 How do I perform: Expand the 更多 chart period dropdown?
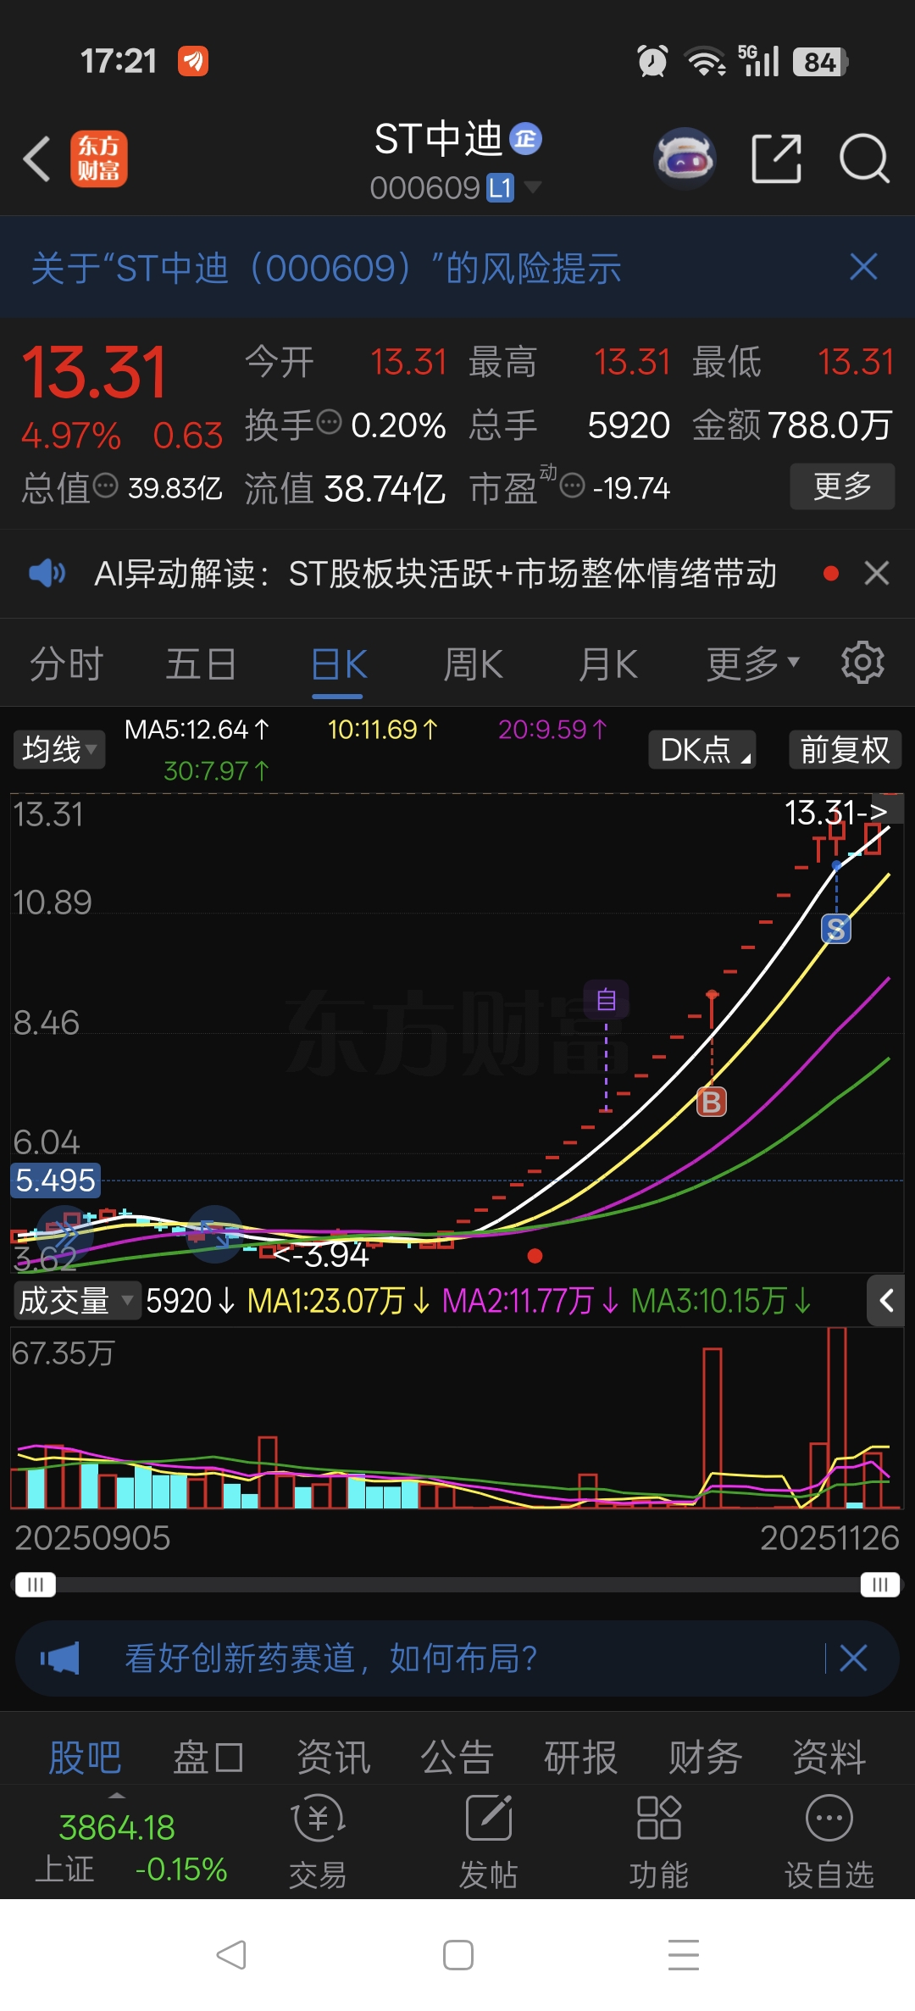pos(752,663)
